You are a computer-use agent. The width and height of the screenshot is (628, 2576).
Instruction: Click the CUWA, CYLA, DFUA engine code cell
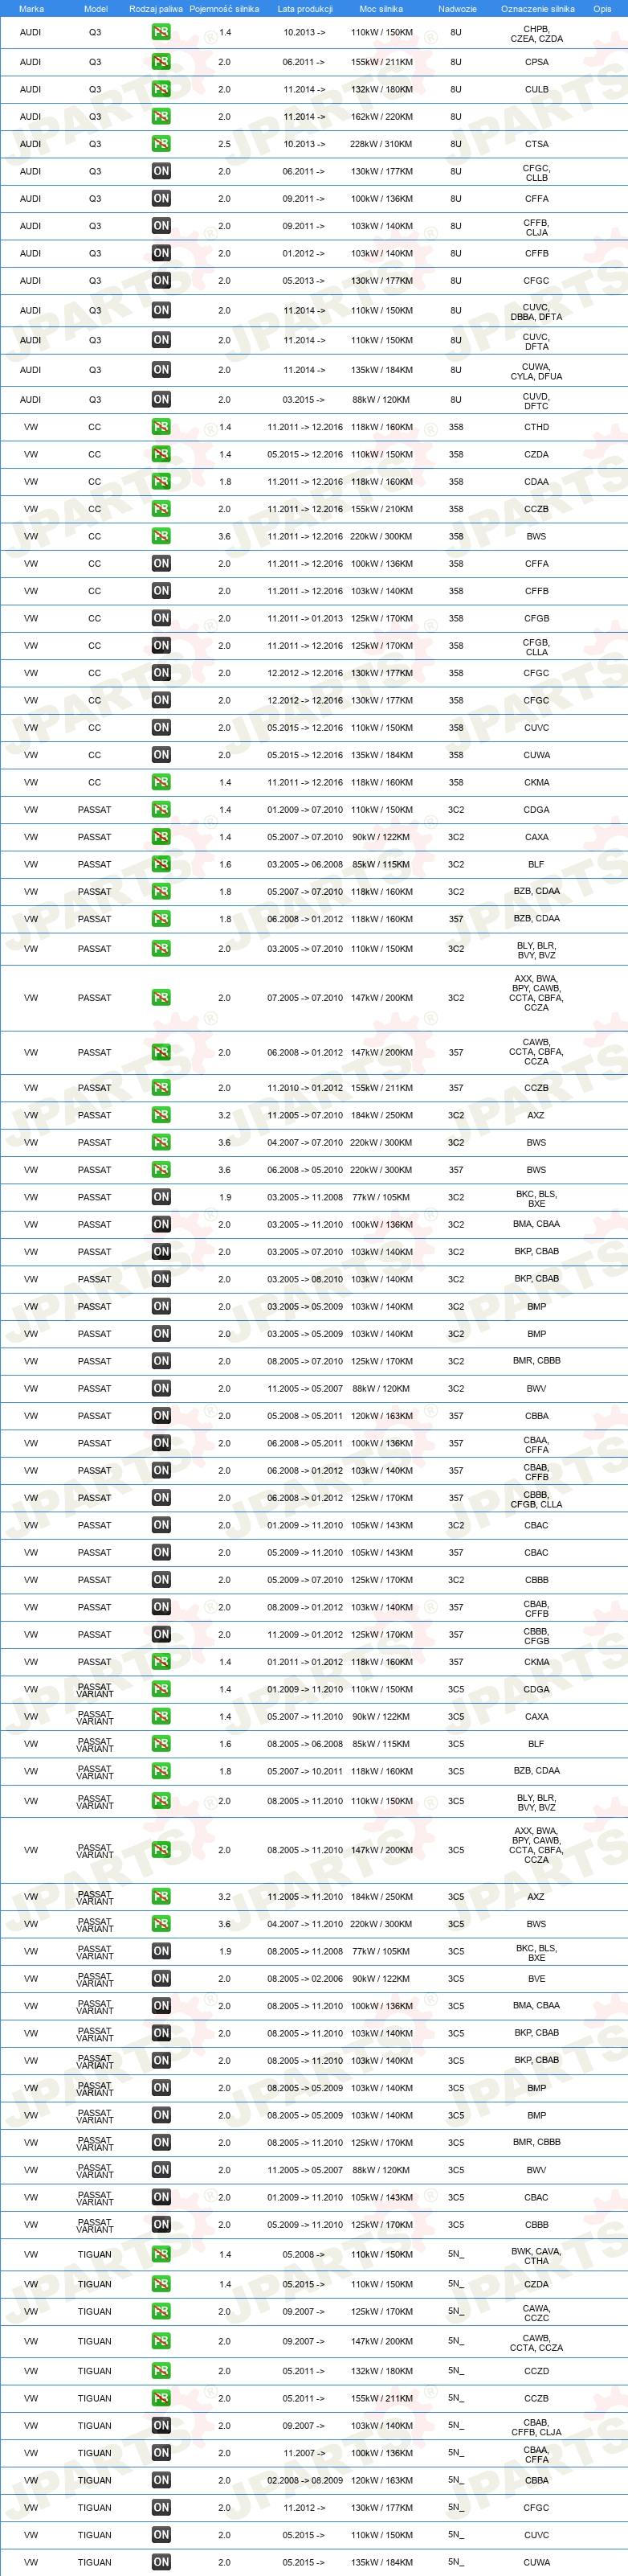coord(536,372)
